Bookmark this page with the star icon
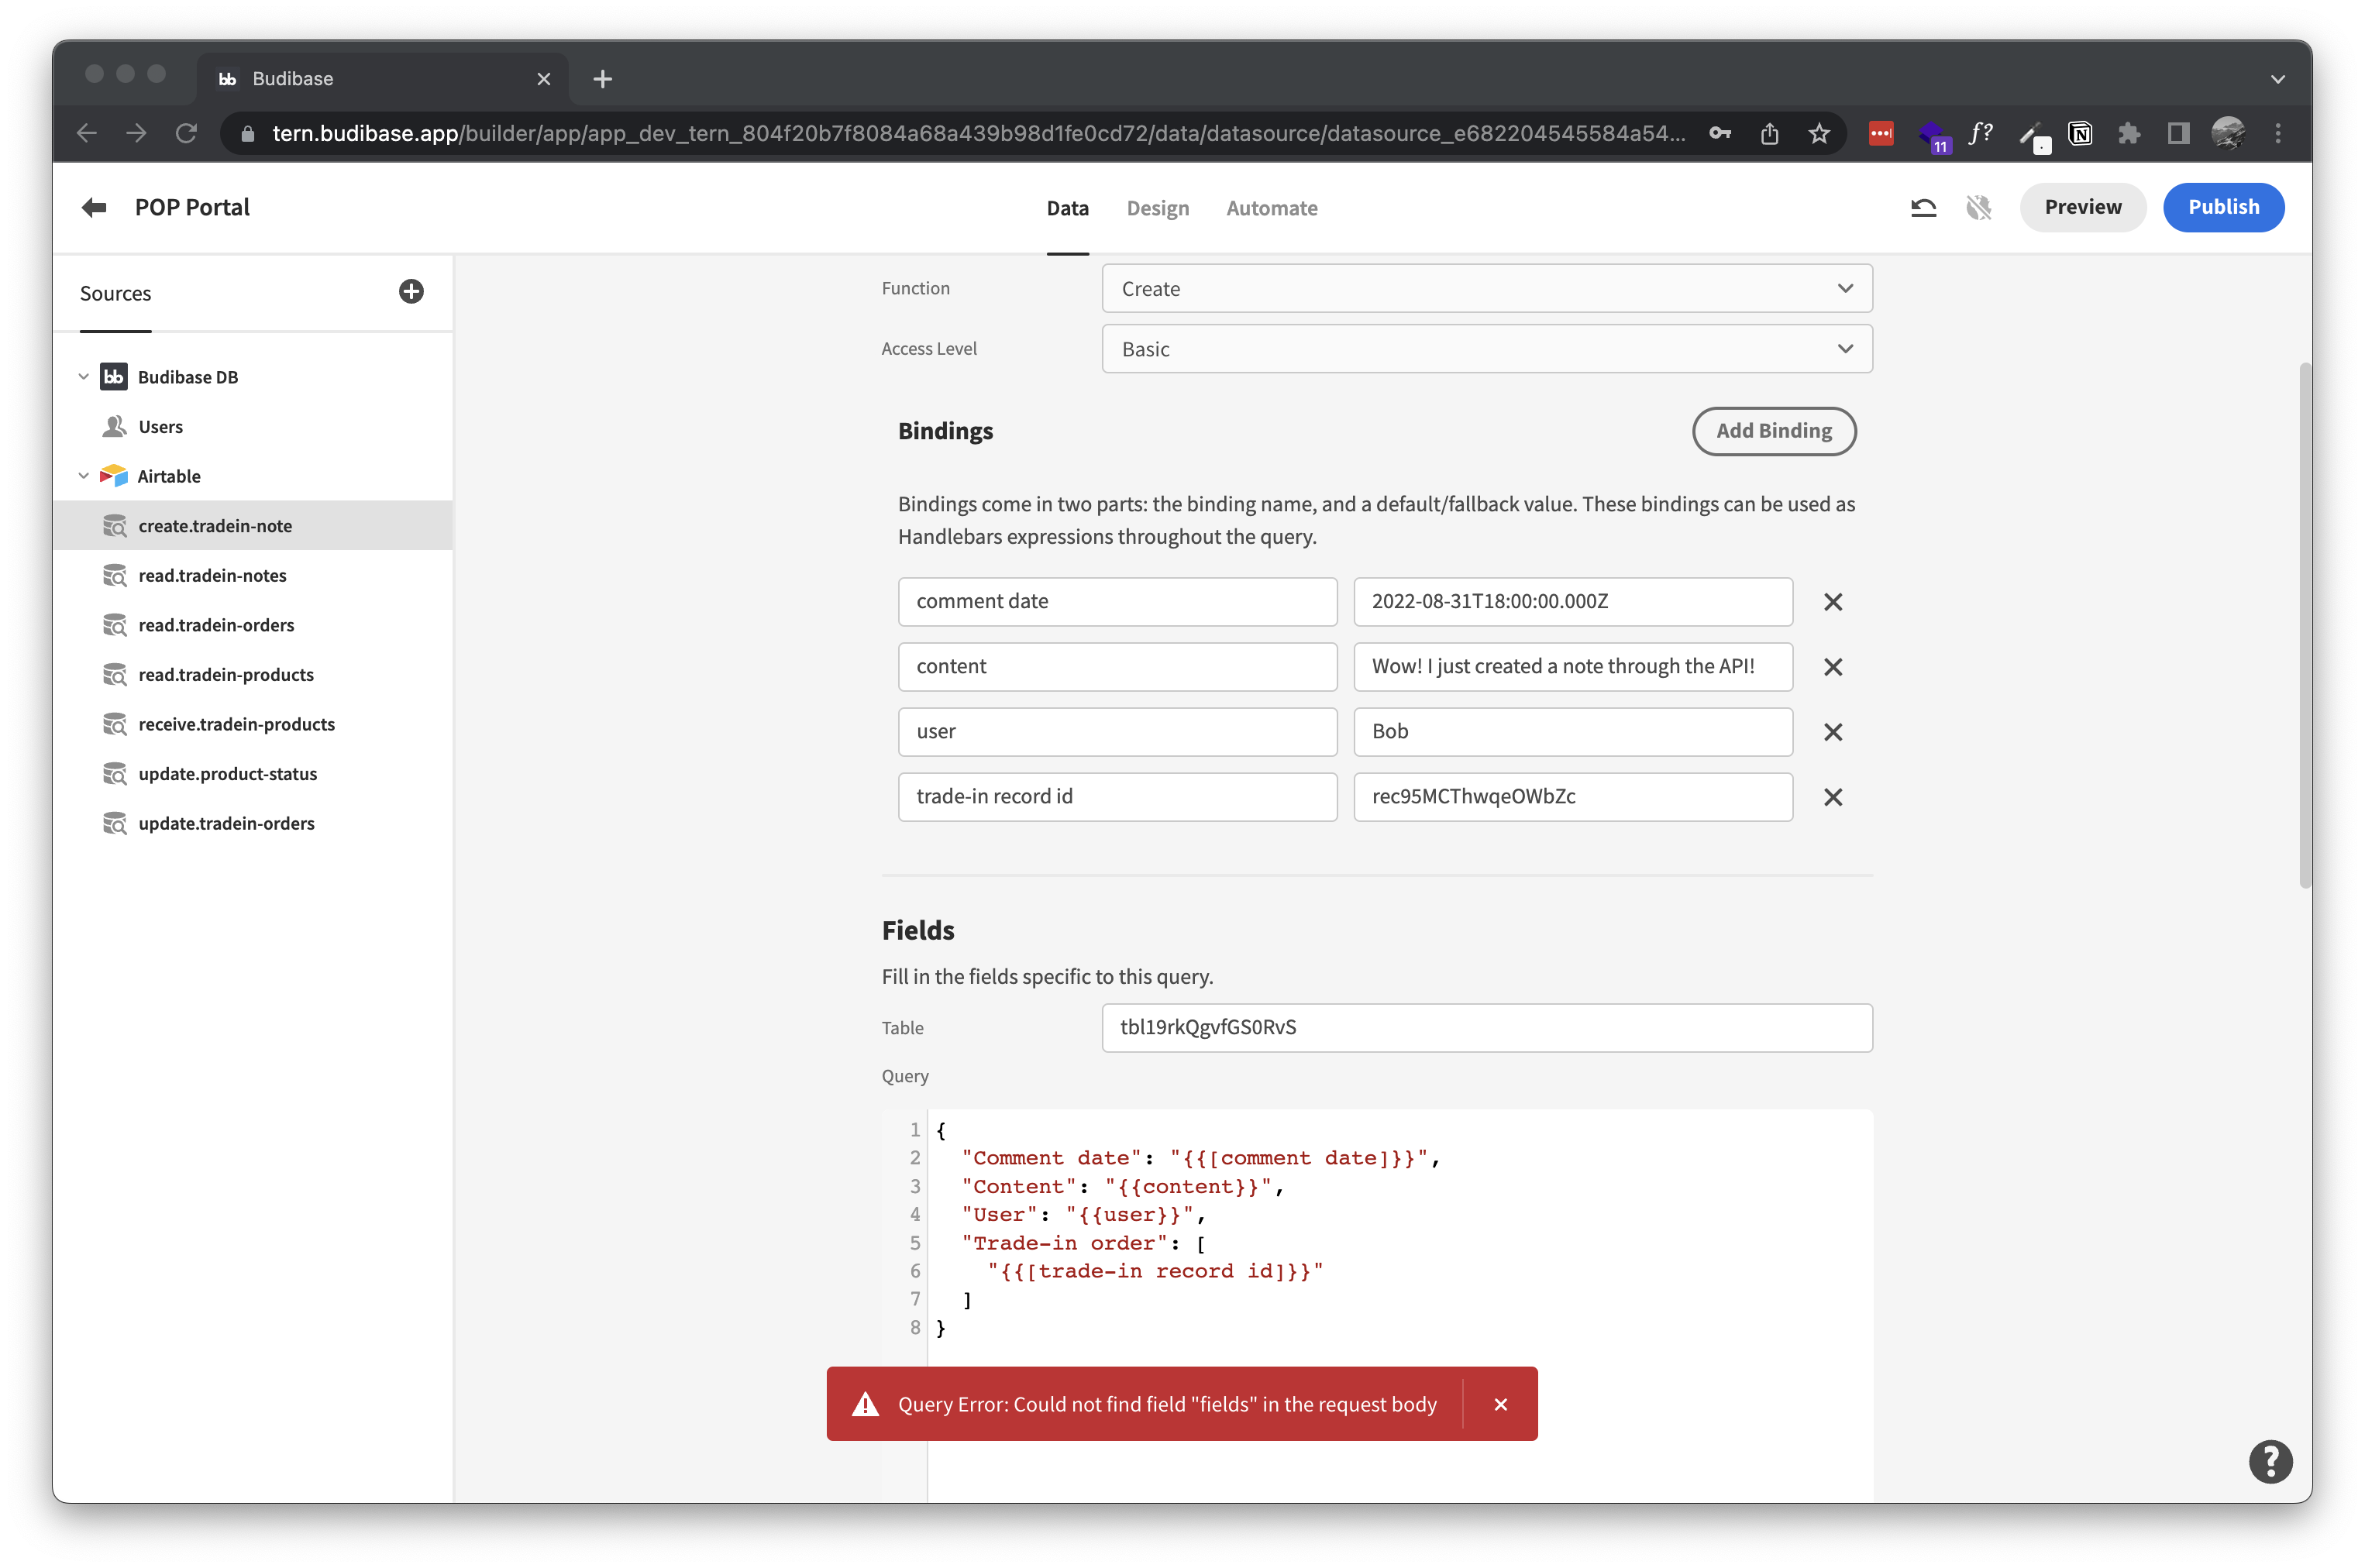2365x1568 pixels. coord(1818,133)
